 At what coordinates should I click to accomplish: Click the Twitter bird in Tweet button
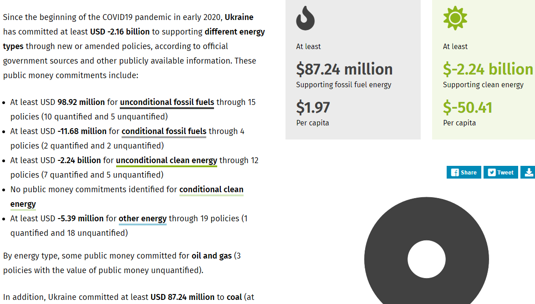[492, 173]
